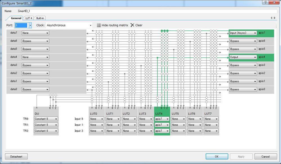This screenshot has width=281, height=164.
Task: Switch to the Built-in tab
Action: click(40, 18)
